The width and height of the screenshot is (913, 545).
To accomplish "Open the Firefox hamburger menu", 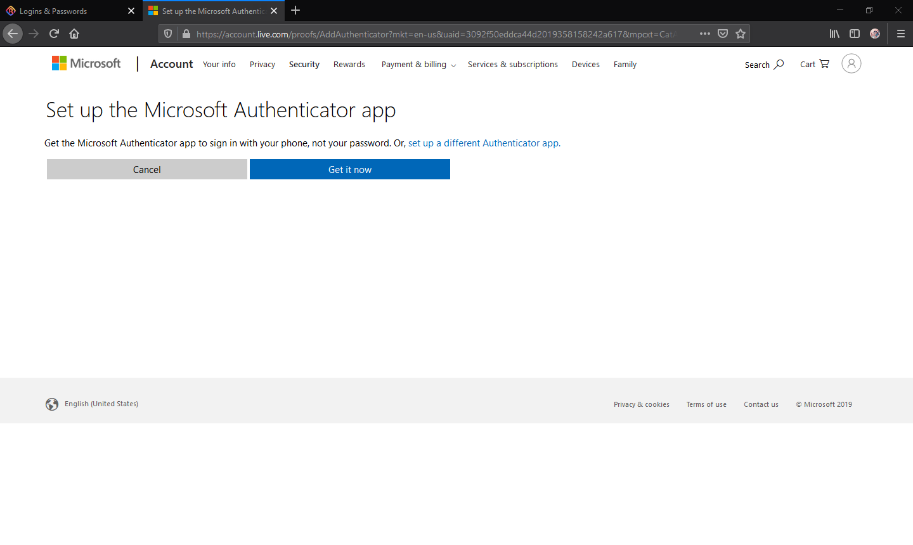I will (900, 34).
